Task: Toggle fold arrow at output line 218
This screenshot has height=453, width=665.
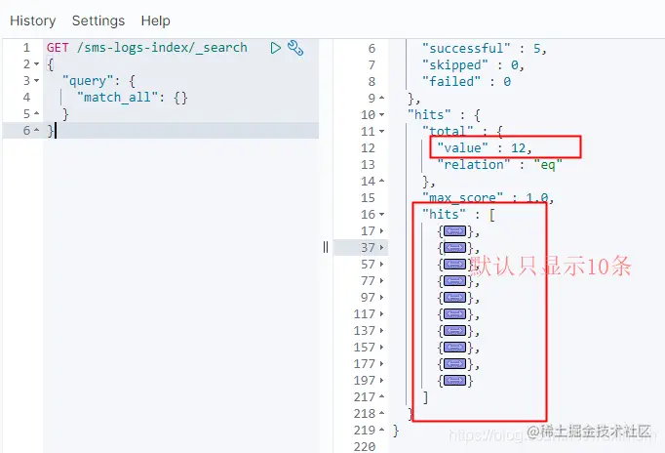Action: point(381,413)
